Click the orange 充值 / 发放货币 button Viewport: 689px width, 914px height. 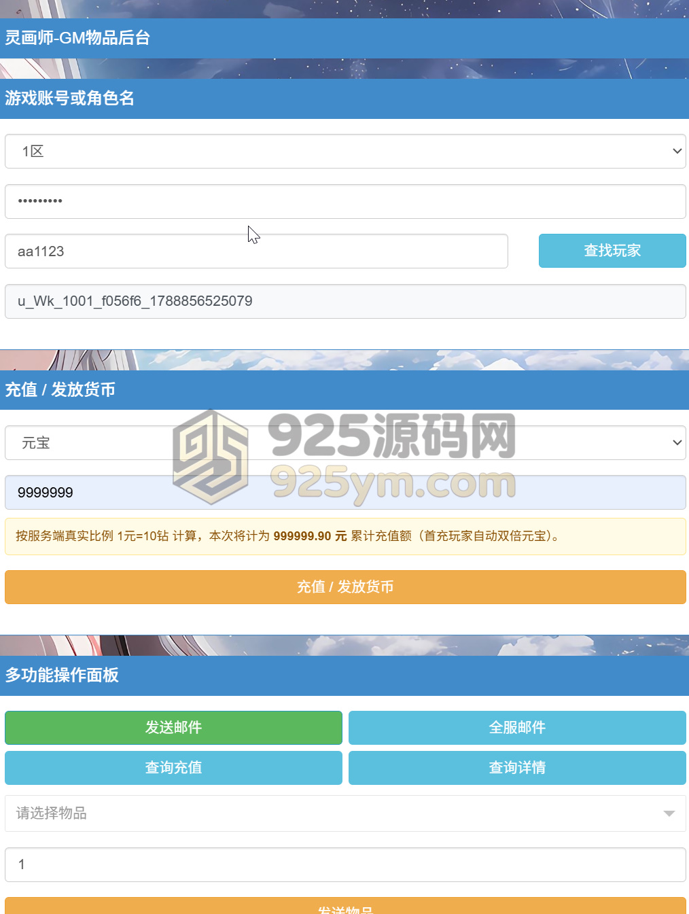(x=345, y=586)
